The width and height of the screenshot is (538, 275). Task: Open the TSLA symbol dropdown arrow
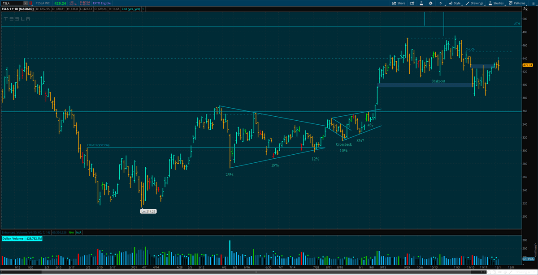(26, 3)
